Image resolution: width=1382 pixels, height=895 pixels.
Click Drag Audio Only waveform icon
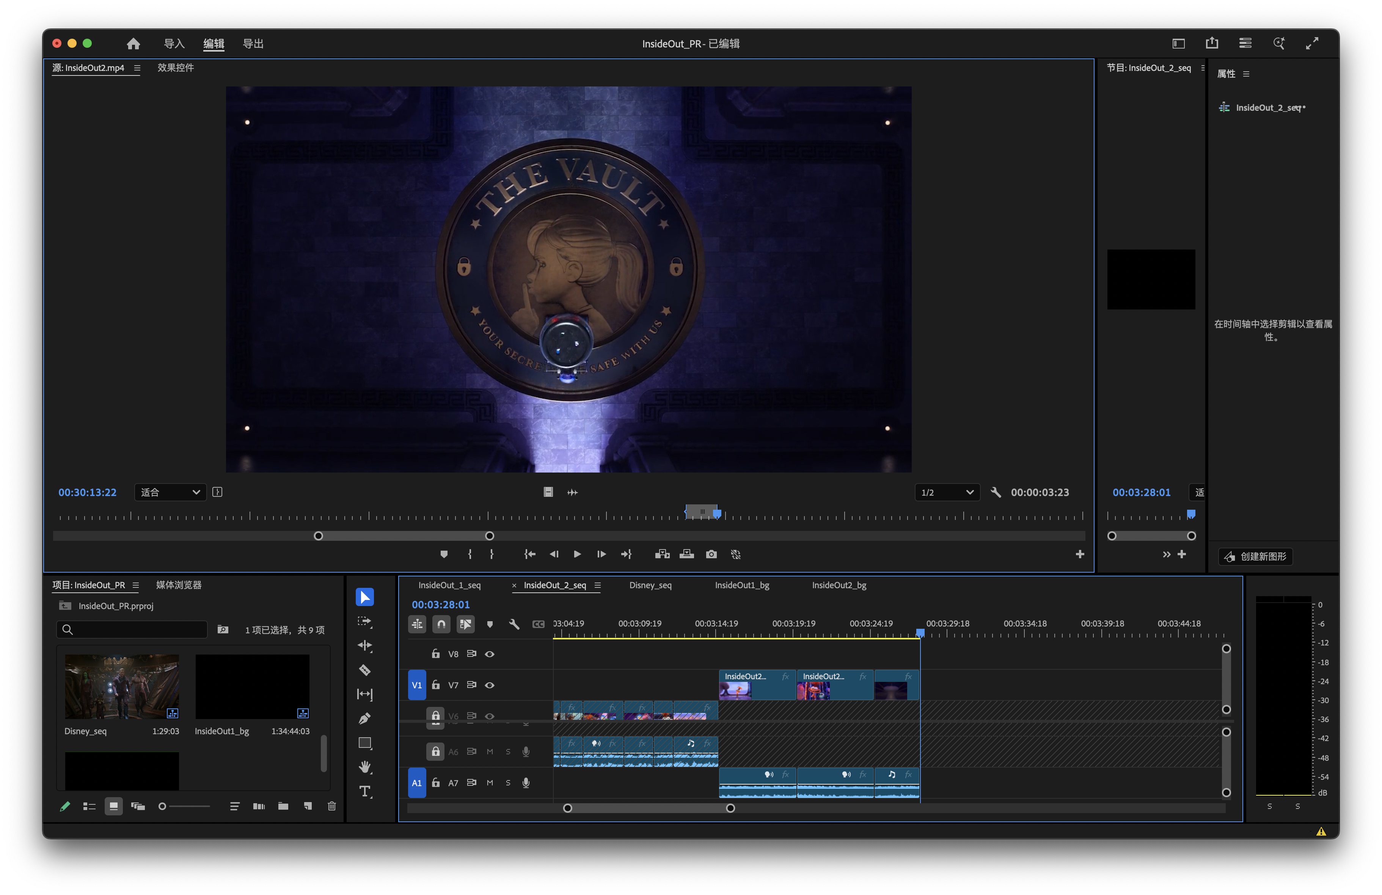coord(573,492)
